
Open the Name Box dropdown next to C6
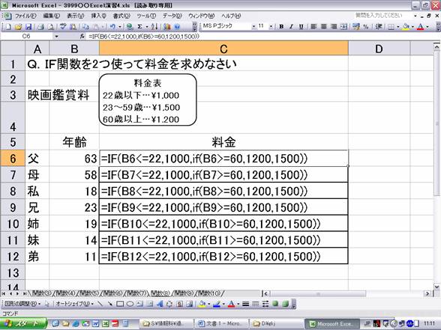(56, 36)
